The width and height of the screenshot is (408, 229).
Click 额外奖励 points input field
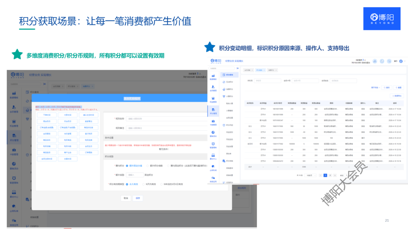pyautogui.click(x=135, y=175)
